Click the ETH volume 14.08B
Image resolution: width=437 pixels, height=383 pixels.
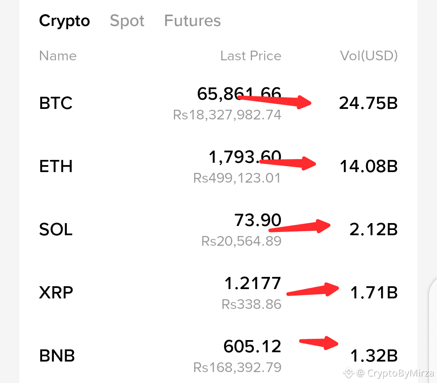[x=369, y=166]
